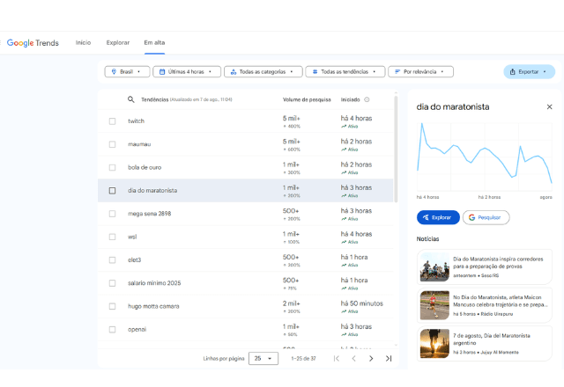
Task: Select the mega sena 2898 checkbox
Action: tap(112, 214)
